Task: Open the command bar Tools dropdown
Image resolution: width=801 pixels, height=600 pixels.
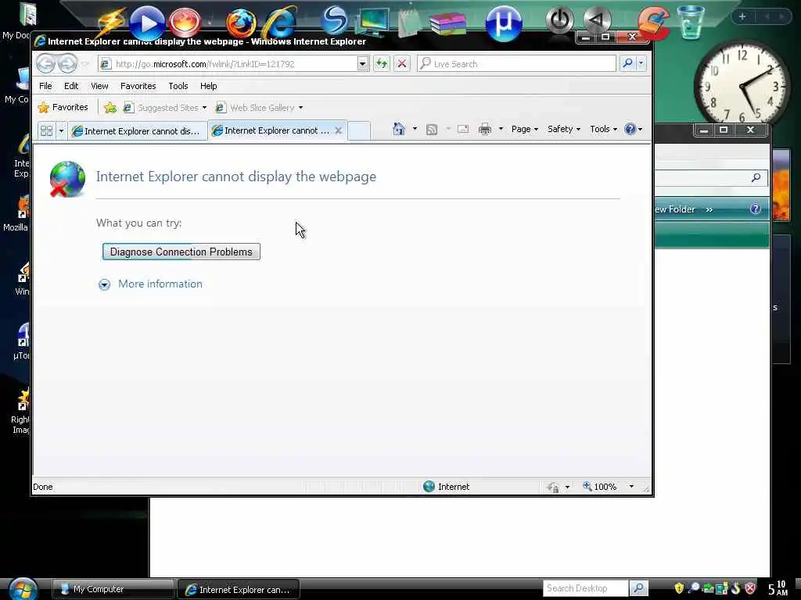Action: (x=603, y=129)
